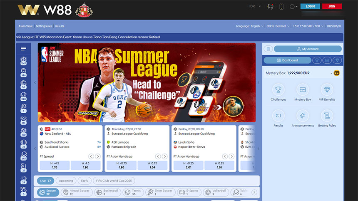Image resolution: width=358 pixels, height=201 pixels.
Task: Filter by Volleyball 3 chip
Action: 216,192
